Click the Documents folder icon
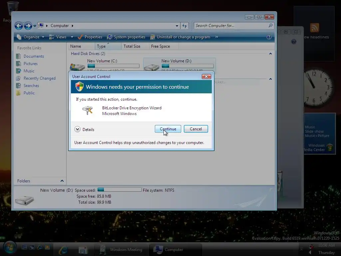The image size is (341, 256). point(18,56)
